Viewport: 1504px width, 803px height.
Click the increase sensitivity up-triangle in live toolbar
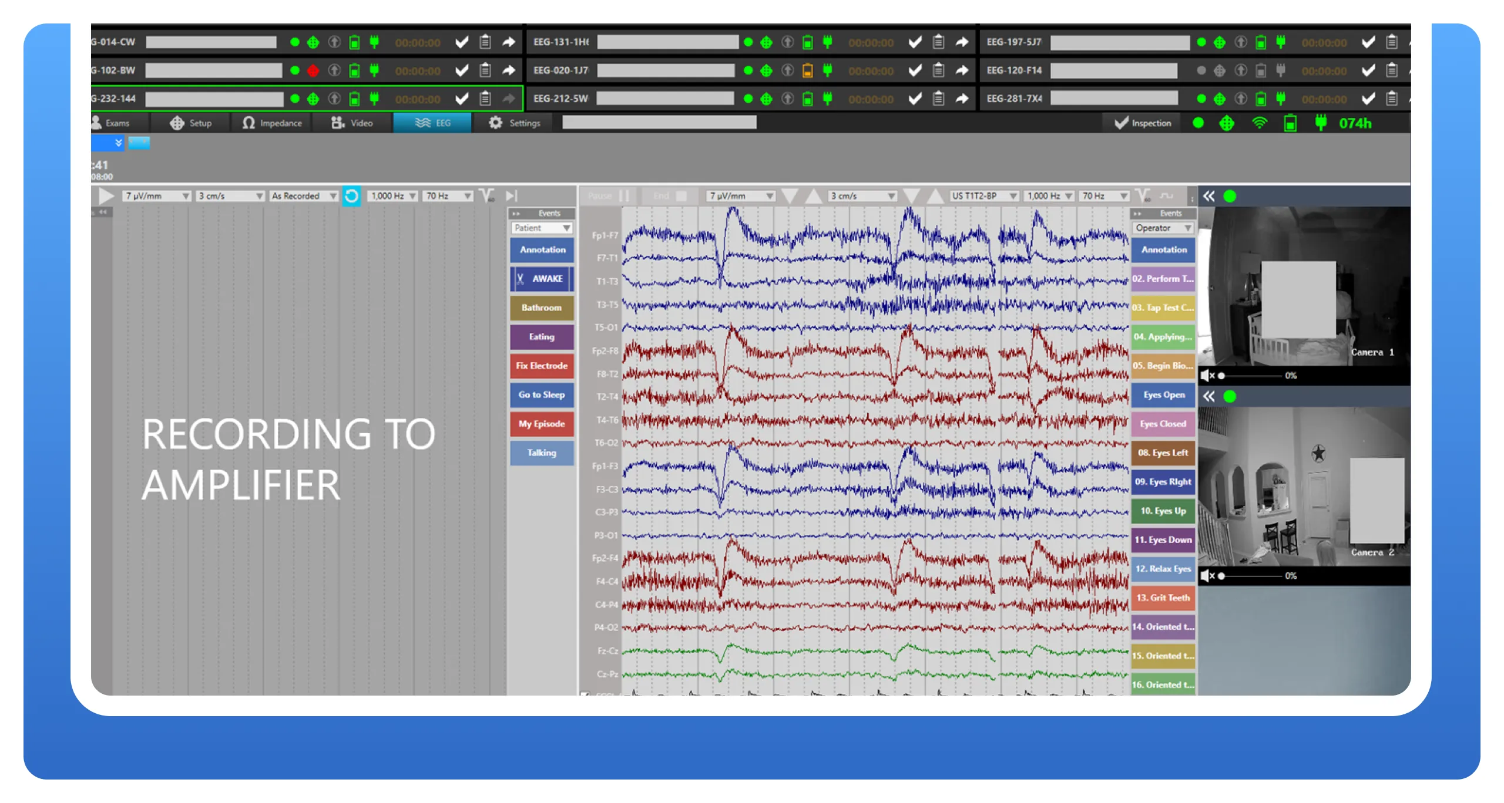click(x=813, y=196)
